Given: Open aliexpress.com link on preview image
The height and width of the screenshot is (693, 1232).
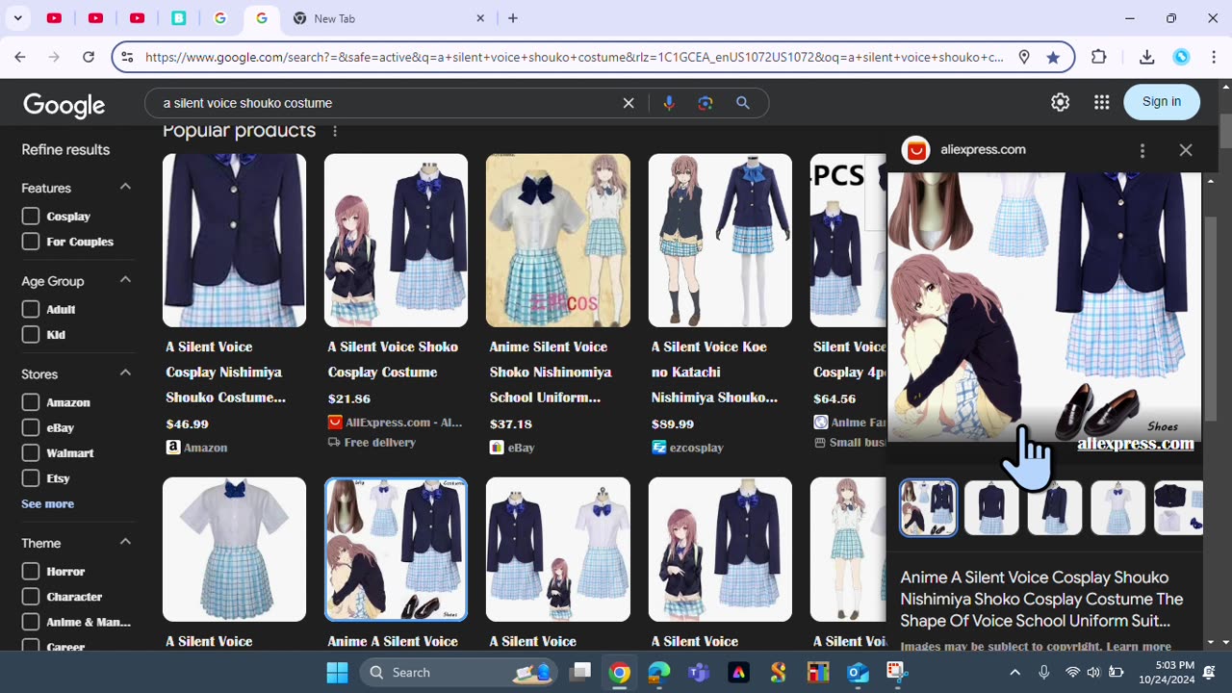Looking at the screenshot, I should tap(1136, 444).
